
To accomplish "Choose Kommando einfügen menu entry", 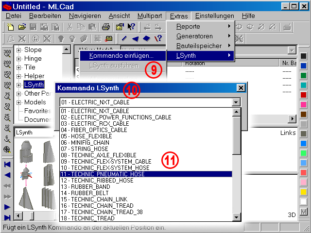I will click(x=123, y=56).
